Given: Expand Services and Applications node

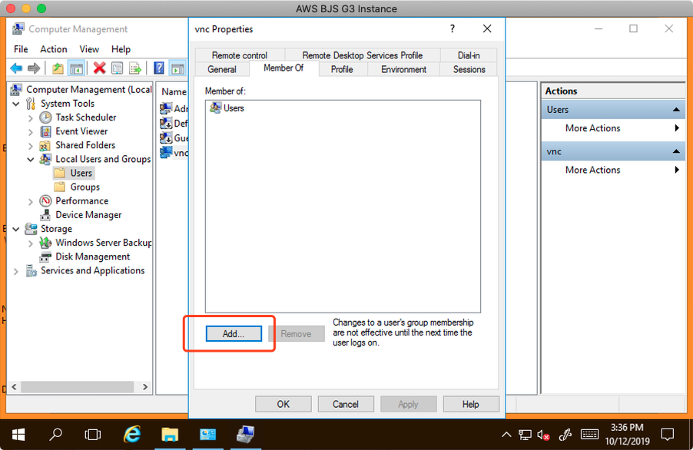Looking at the screenshot, I should (x=16, y=271).
